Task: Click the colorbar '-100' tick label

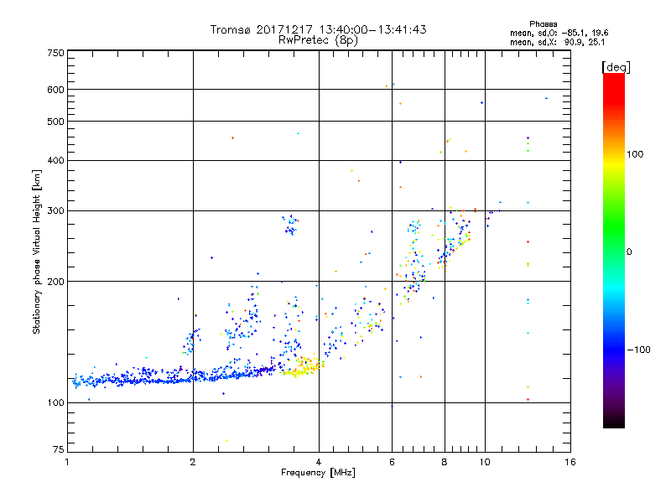Action: pos(638,350)
